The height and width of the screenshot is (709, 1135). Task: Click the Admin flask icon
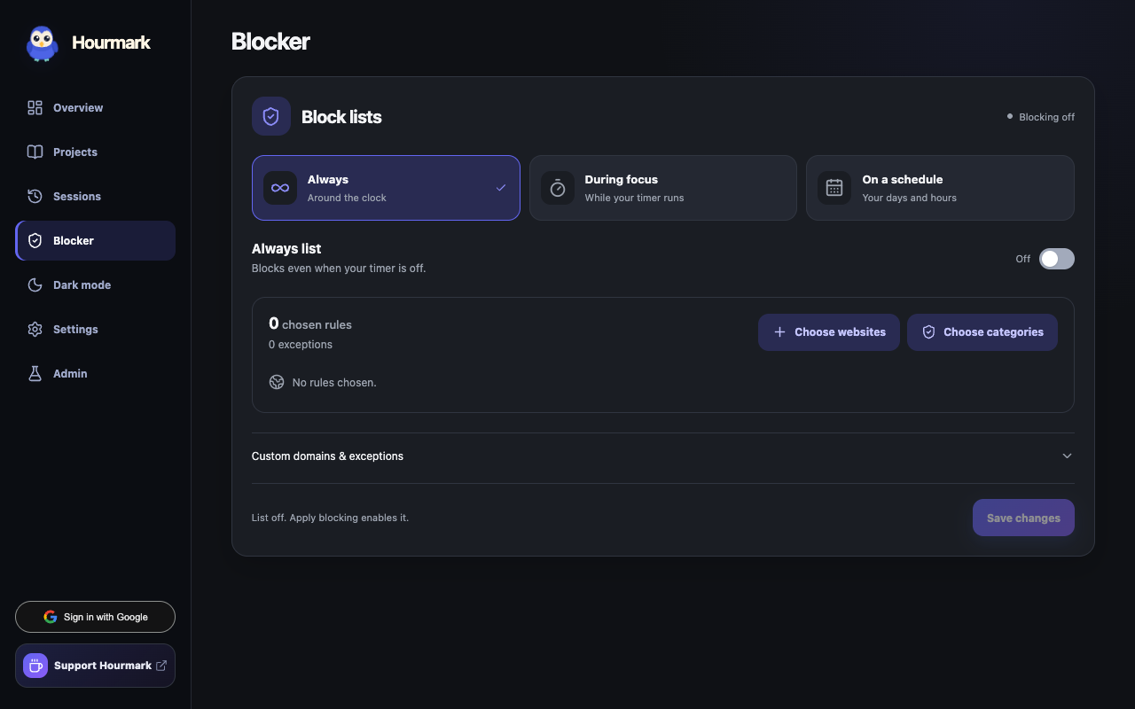(35, 374)
